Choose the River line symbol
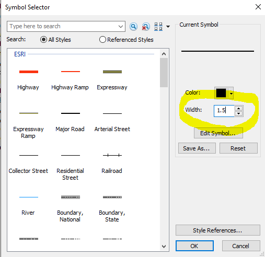 [29, 197]
